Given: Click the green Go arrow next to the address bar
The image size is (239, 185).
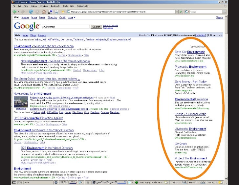Looking at the screenshot, I should [x=181, y=12].
